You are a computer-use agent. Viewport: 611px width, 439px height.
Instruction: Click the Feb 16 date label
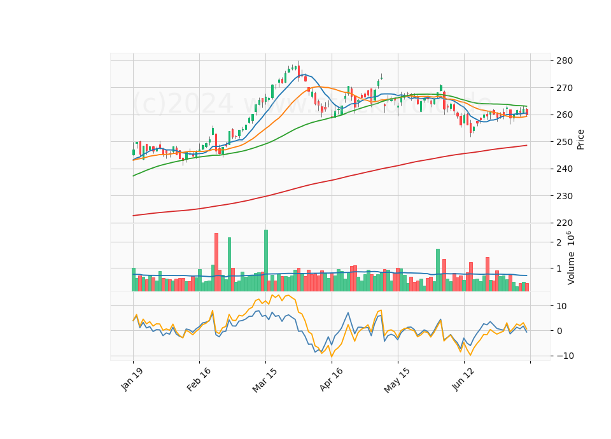tap(199, 379)
